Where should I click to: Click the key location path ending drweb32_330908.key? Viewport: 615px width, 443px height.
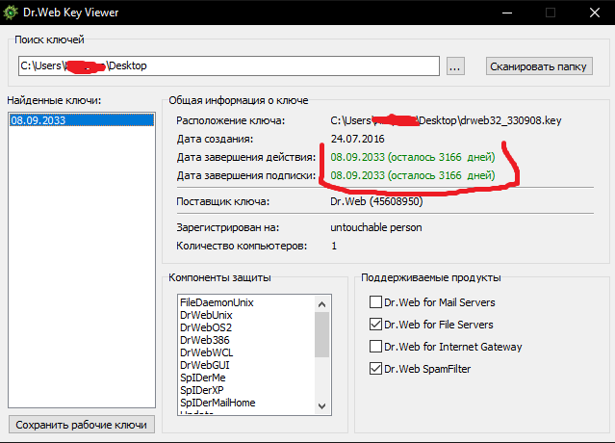(x=446, y=120)
